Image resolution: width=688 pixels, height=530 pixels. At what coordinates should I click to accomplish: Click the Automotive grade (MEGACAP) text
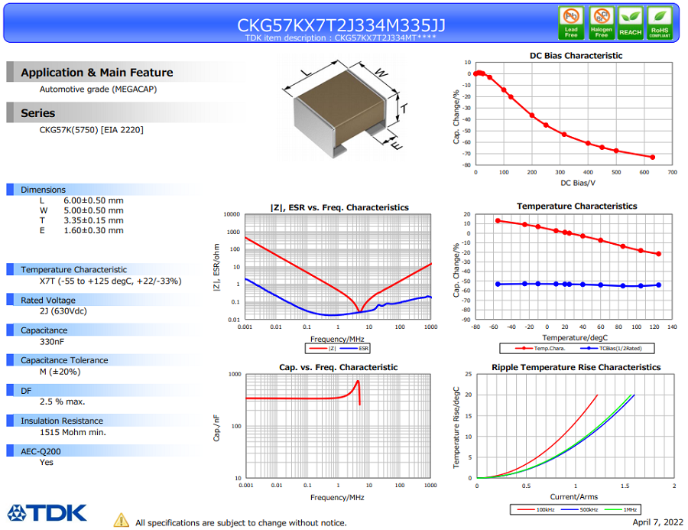pos(98,89)
